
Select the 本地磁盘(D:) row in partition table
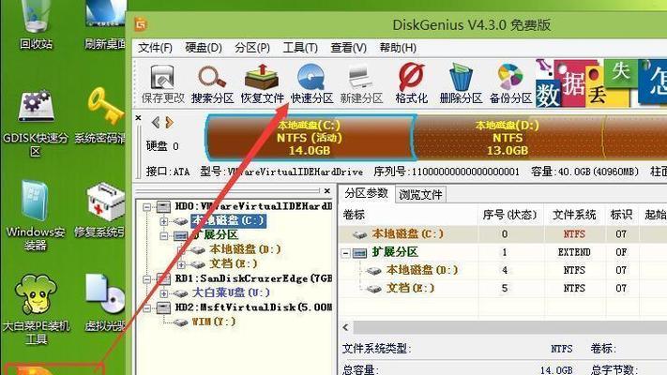click(503, 270)
